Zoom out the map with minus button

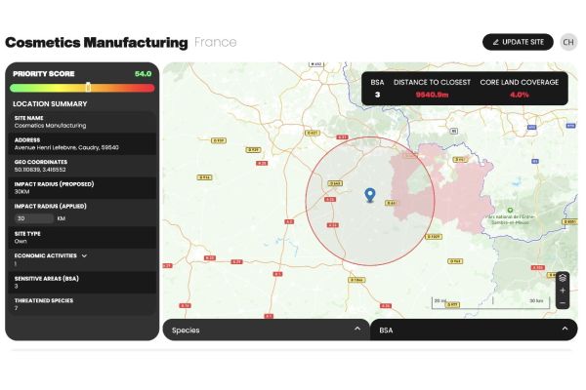[563, 303]
